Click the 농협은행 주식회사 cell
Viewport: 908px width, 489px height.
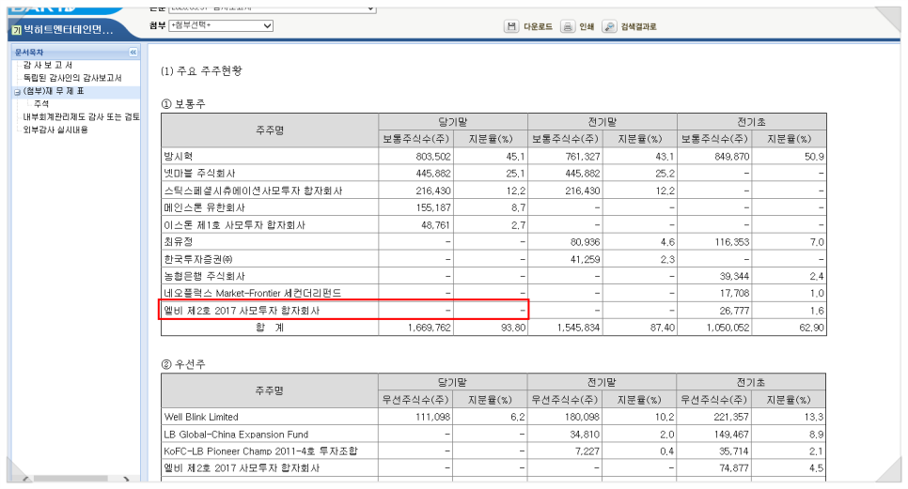(x=270, y=276)
